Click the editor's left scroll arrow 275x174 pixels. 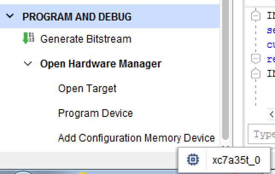[271, 114]
